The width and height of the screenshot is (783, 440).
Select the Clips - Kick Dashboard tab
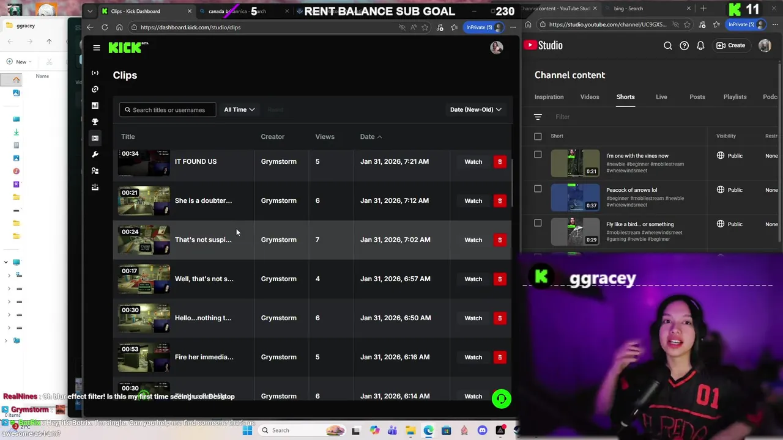pos(146,11)
